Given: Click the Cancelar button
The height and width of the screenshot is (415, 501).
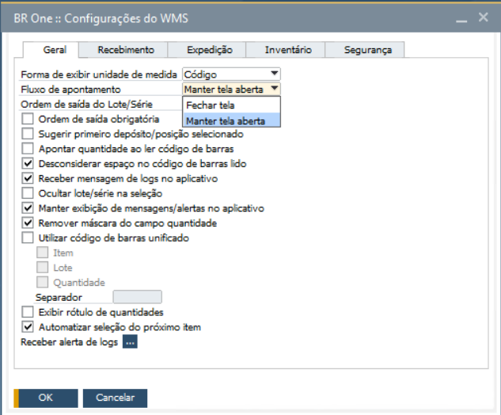Looking at the screenshot, I should (115, 398).
